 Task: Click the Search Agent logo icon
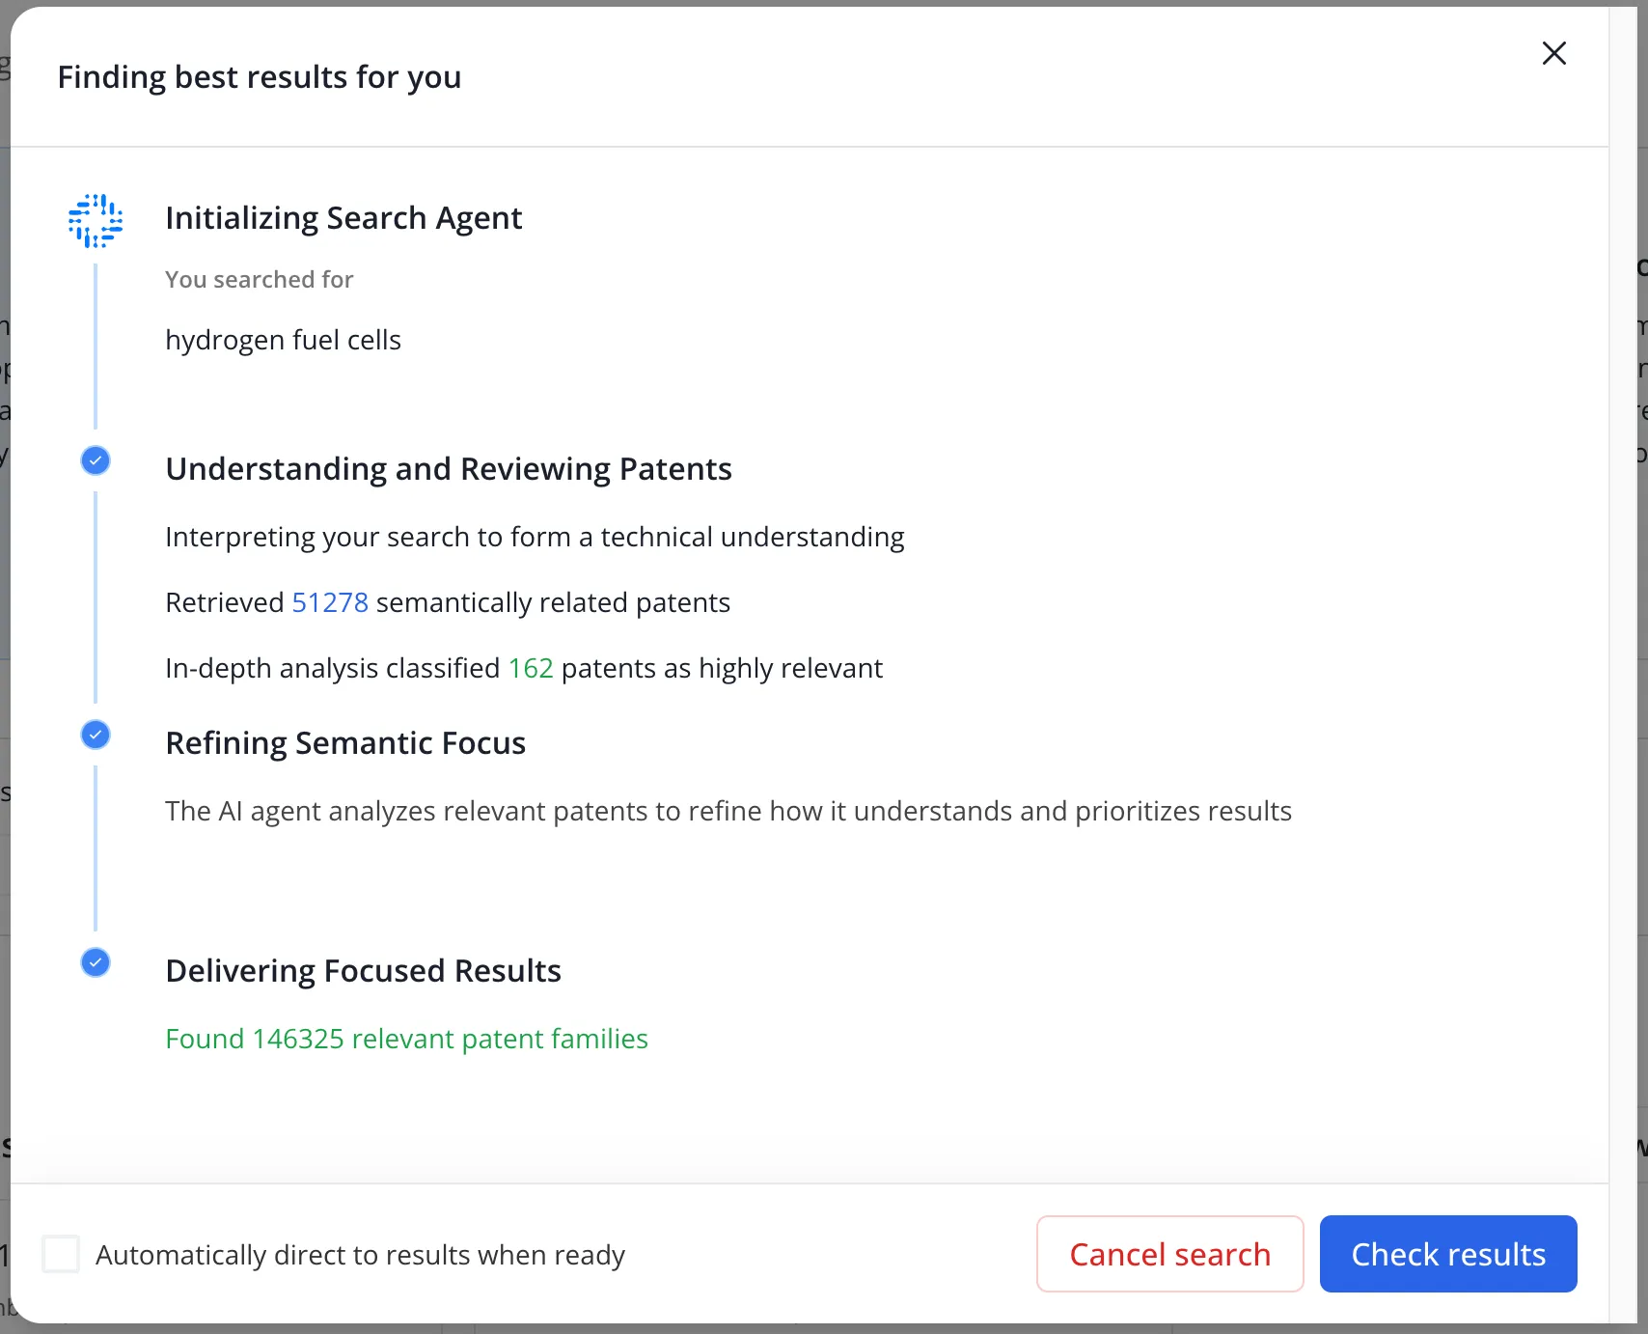[x=96, y=221]
